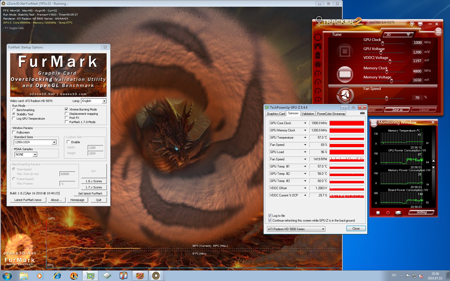Viewport: 450px width, 281px height.
Task: Click Memory Voltage slider handle
Action: [392, 81]
